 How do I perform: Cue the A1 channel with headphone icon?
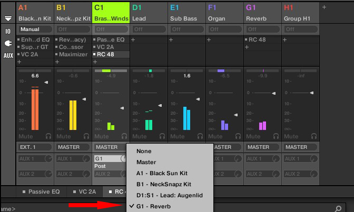[48, 136]
